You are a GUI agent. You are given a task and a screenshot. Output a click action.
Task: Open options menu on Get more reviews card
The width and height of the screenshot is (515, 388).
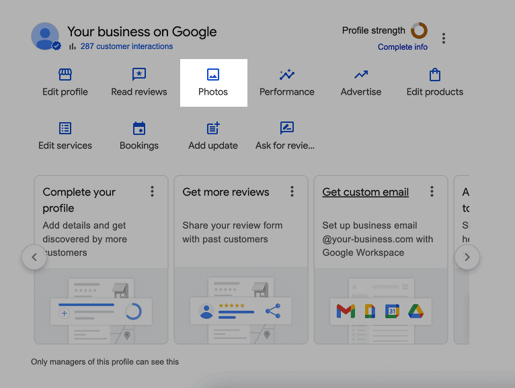pyautogui.click(x=292, y=192)
